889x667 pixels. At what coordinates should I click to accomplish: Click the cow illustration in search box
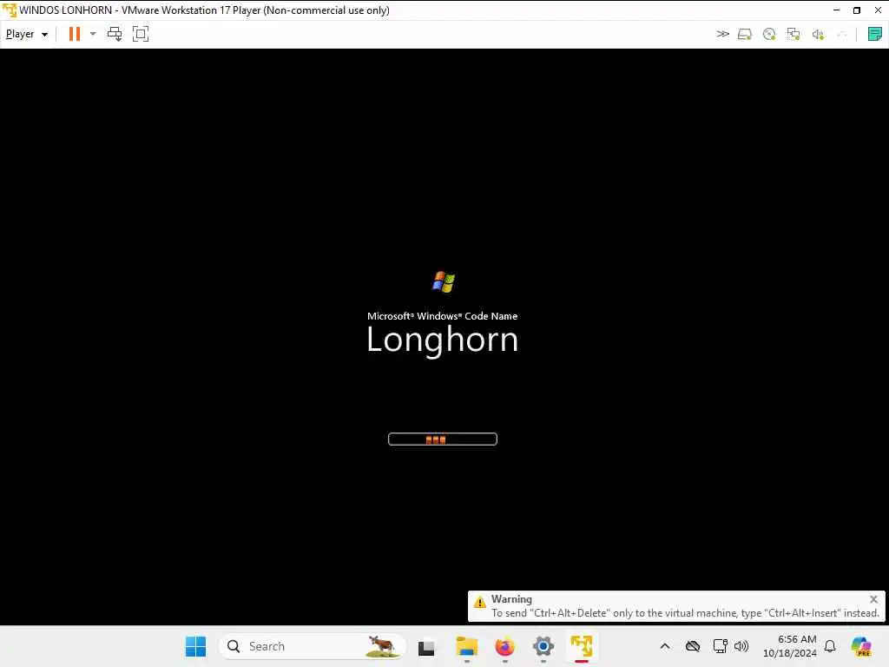click(381, 645)
